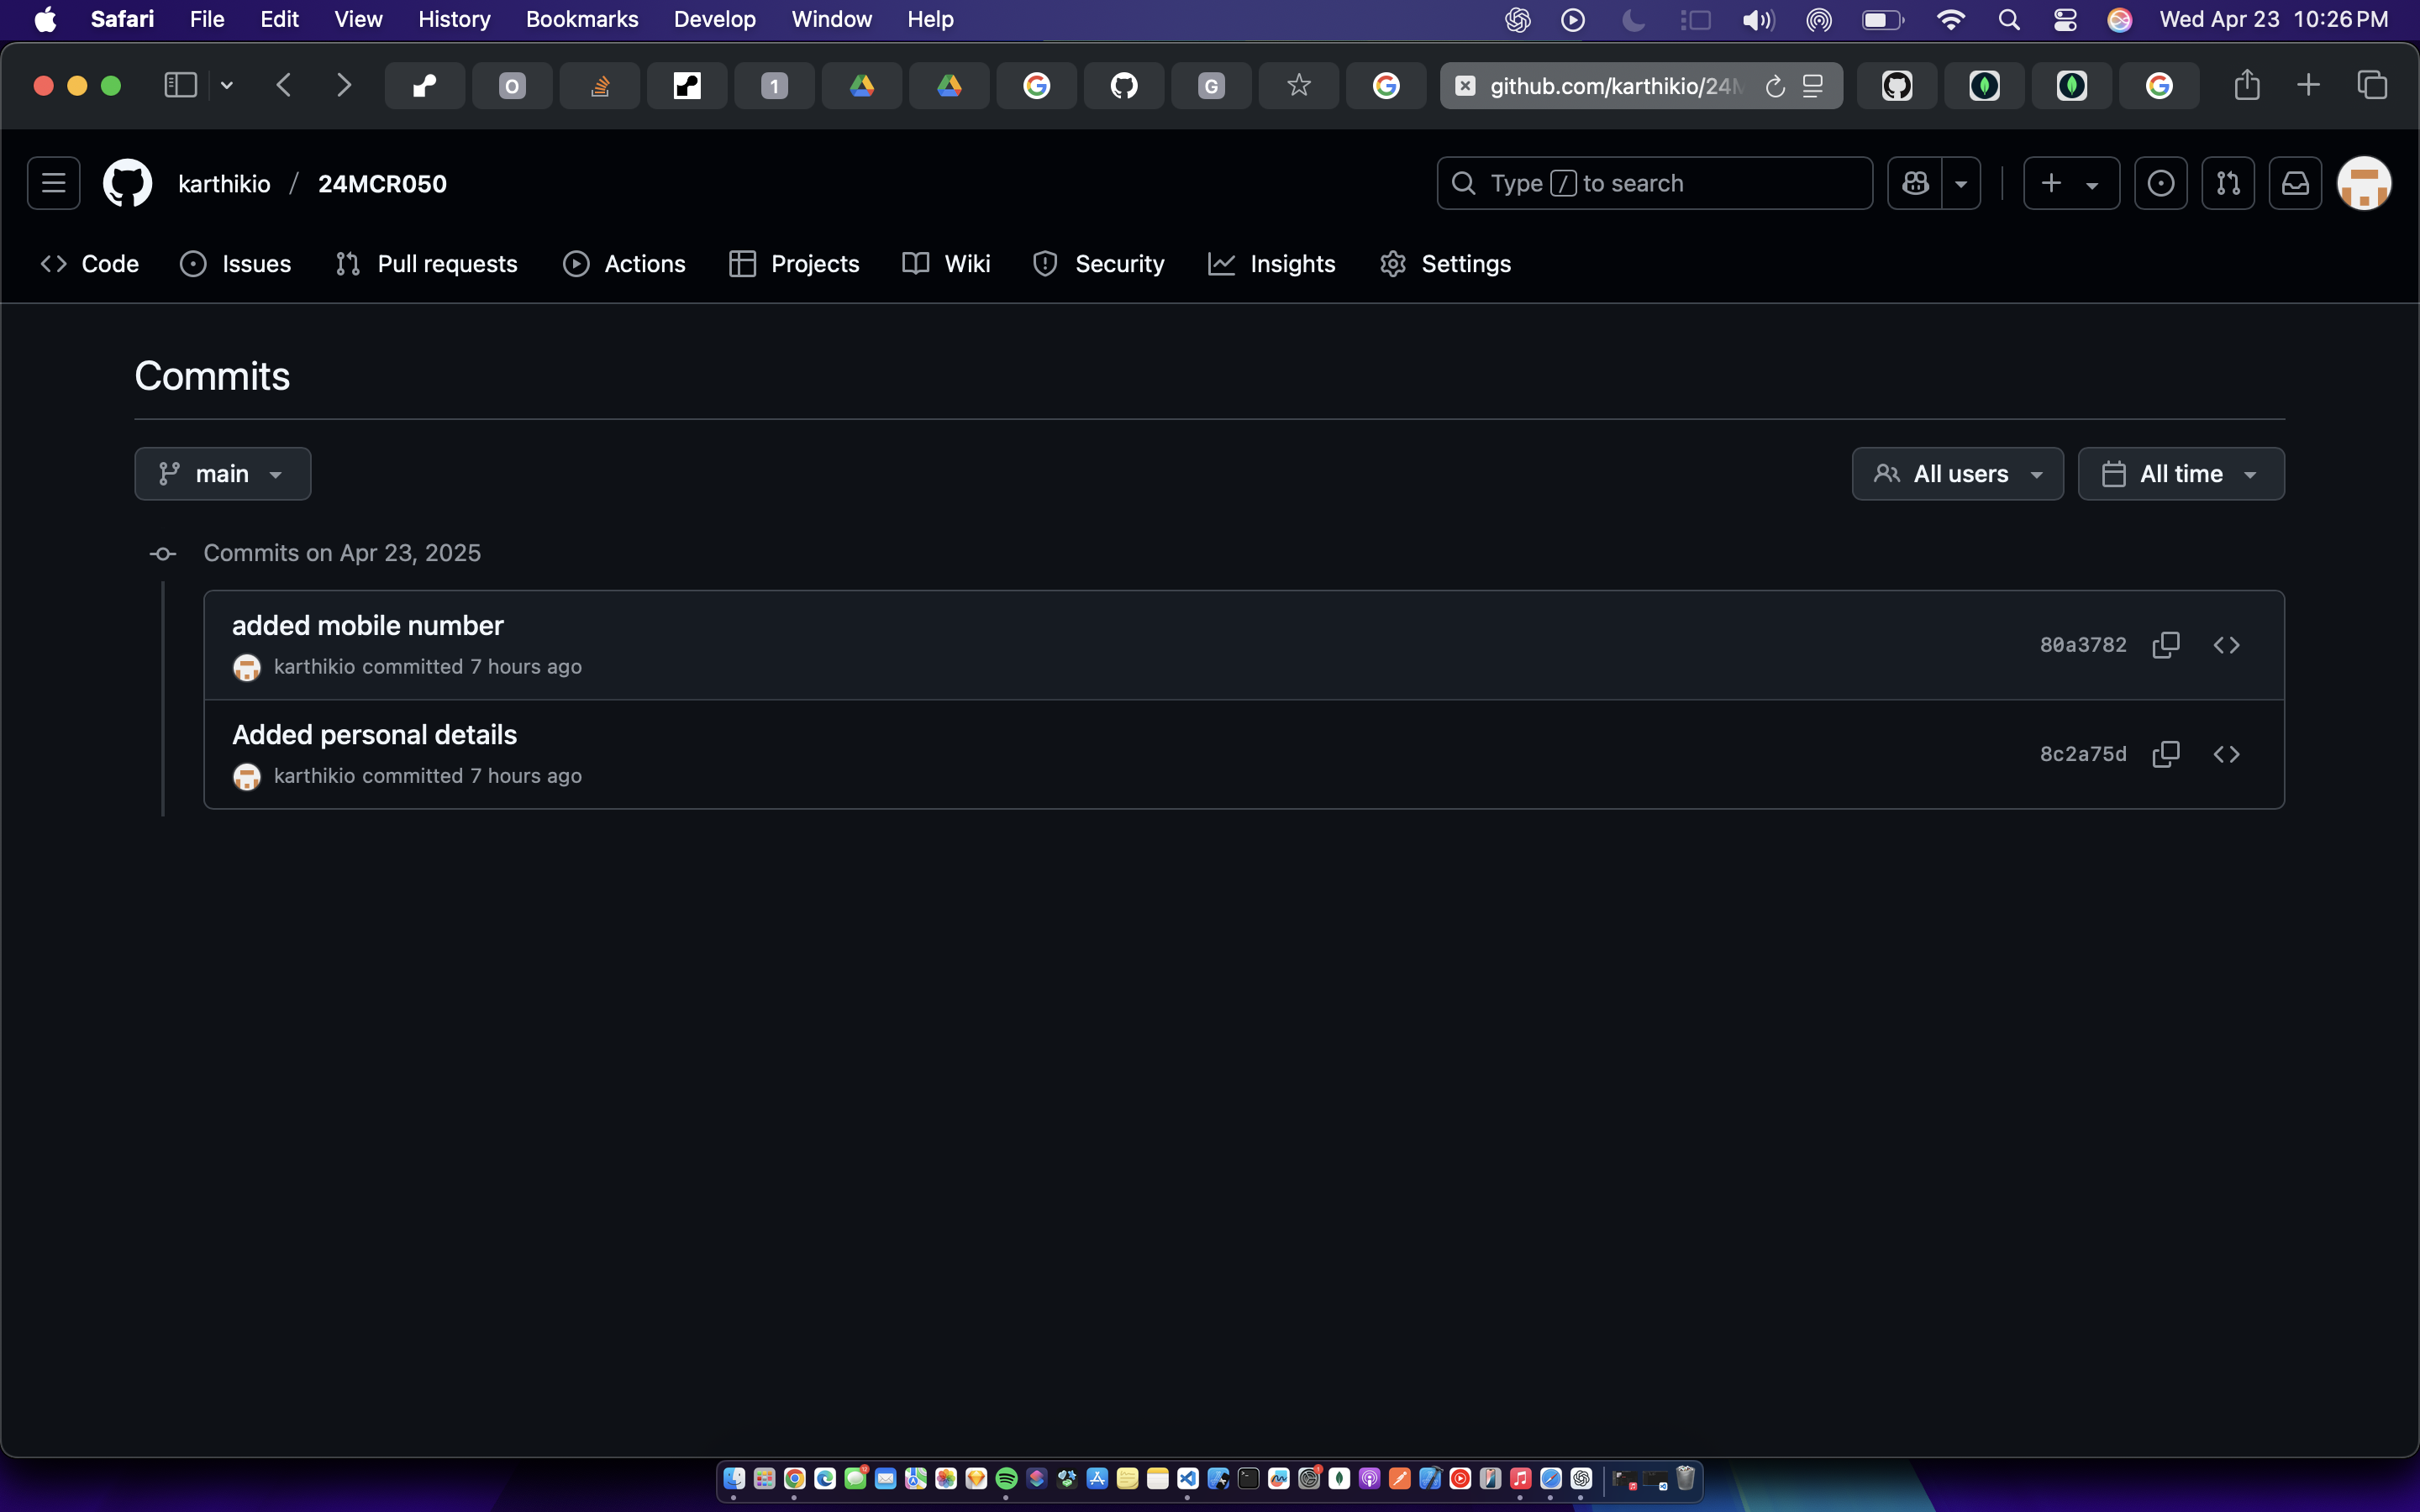Open the notifications inbox icon
Viewport: 2420px width, 1512px height.
point(2295,183)
